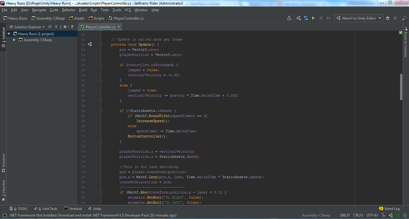Screen dimensions: 409x219
Task: Open the Window menu
Action: (x=141, y=10)
